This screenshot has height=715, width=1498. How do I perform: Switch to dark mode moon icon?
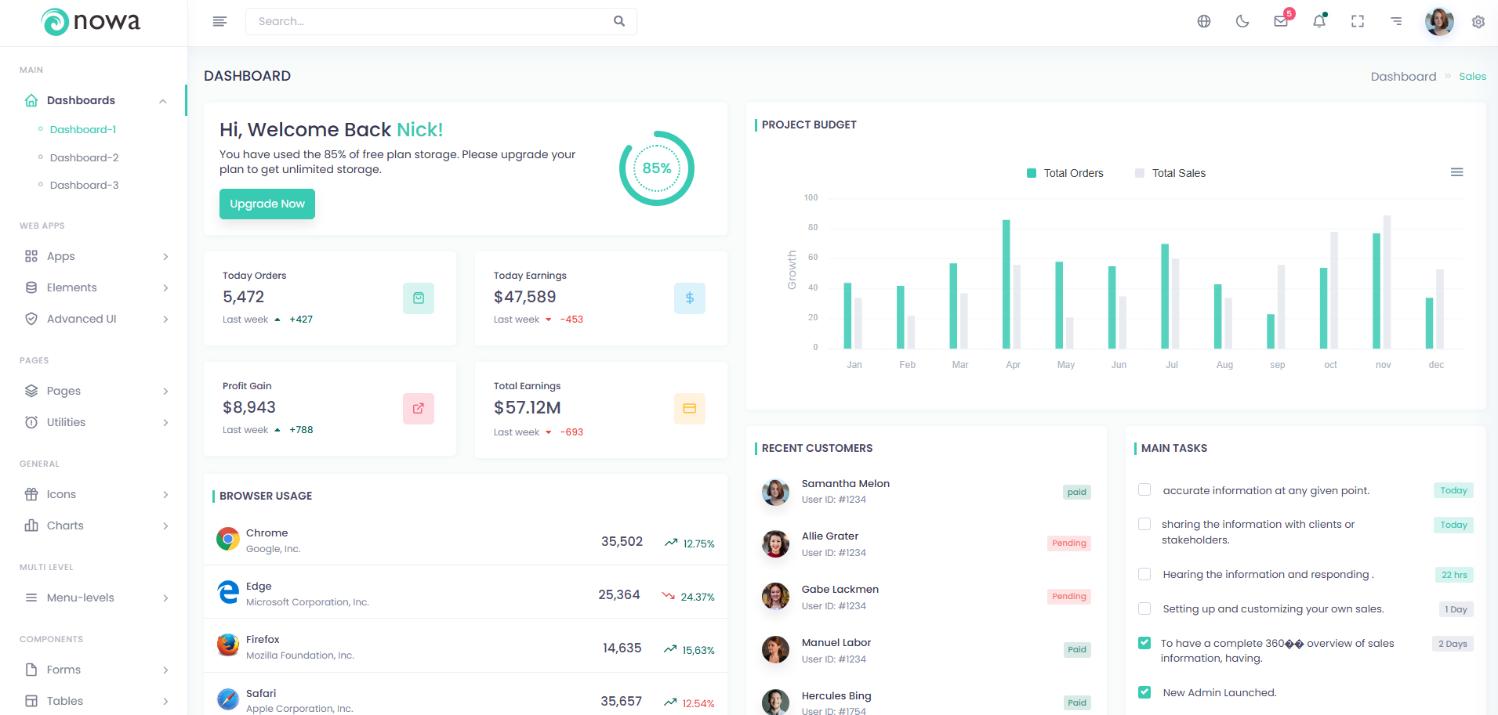coord(1242,21)
